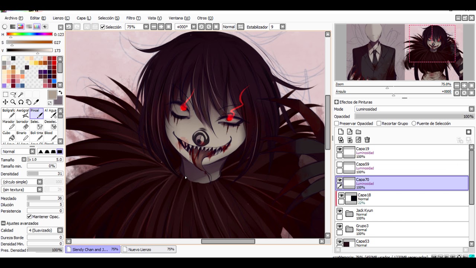The height and width of the screenshot is (268, 476).
Task: Collapse the Ajustes avanzados section
Action: click(3, 223)
